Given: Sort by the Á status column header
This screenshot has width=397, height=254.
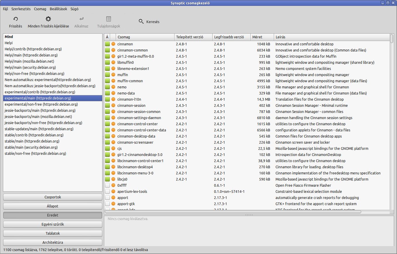Looking at the screenshot, I should 107,37.
